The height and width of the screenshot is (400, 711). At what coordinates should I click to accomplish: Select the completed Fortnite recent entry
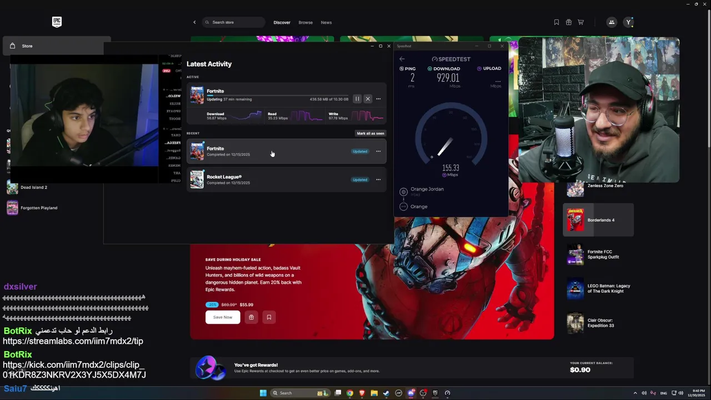(286, 151)
